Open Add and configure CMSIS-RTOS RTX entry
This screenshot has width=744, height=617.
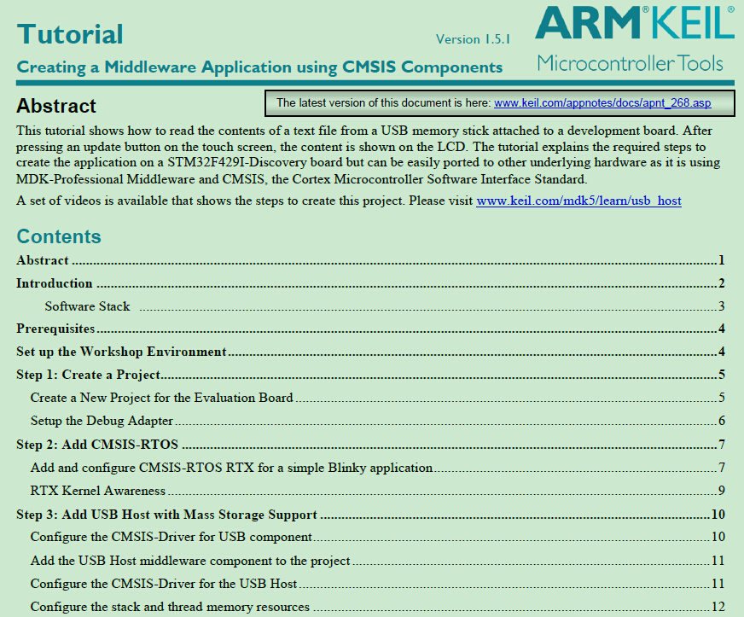click(x=378, y=468)
